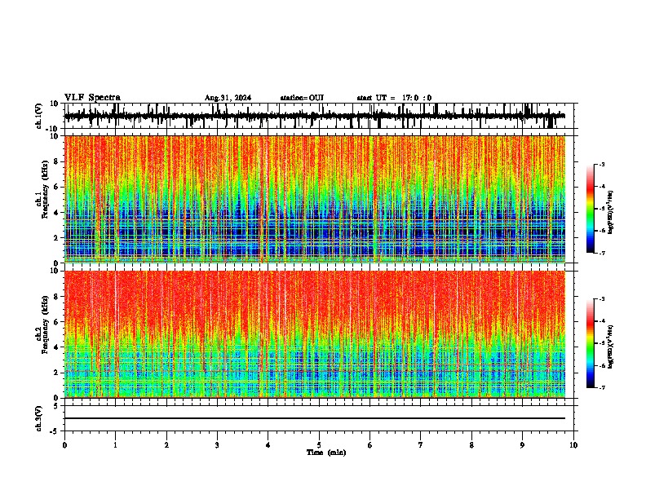The width and height of the screenshot is (646, 499).
Task: Click the 'start UT = 17:0 :0' text
Action: point(394,98)
